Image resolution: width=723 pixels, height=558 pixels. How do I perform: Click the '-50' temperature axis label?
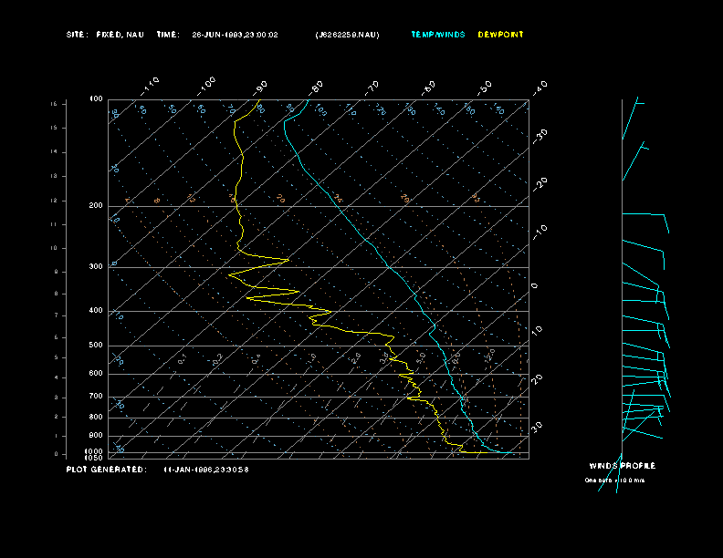pyautogui.click(x=485, y=88)
